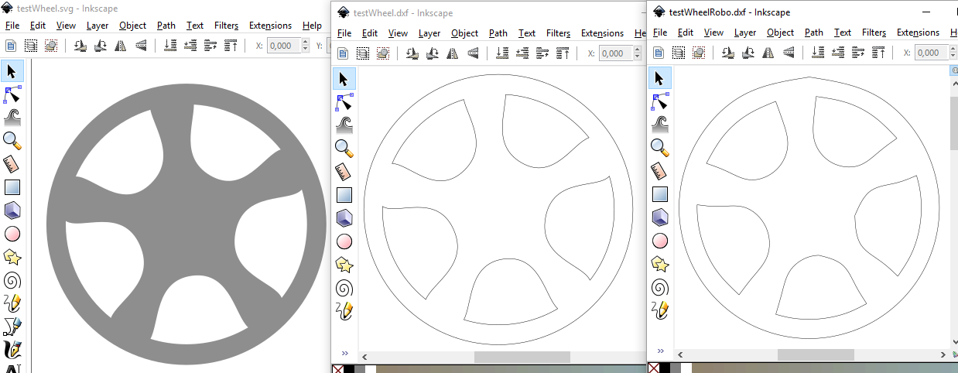This screenshot has height=373, width=958.
Task: Click the X coordinate field in testWheelRobo.dxf
Action: tap(932, 53)
